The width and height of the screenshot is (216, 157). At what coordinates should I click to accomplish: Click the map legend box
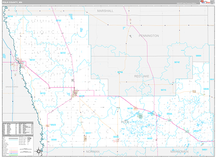click(x=18, y=146)
